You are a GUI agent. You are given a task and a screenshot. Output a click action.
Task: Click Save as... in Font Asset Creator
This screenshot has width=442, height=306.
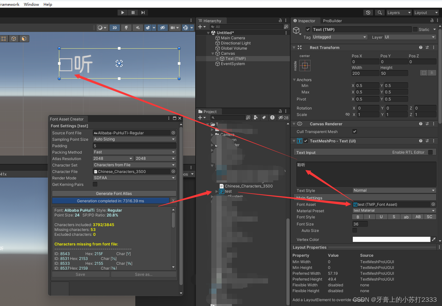coord(144,274)
